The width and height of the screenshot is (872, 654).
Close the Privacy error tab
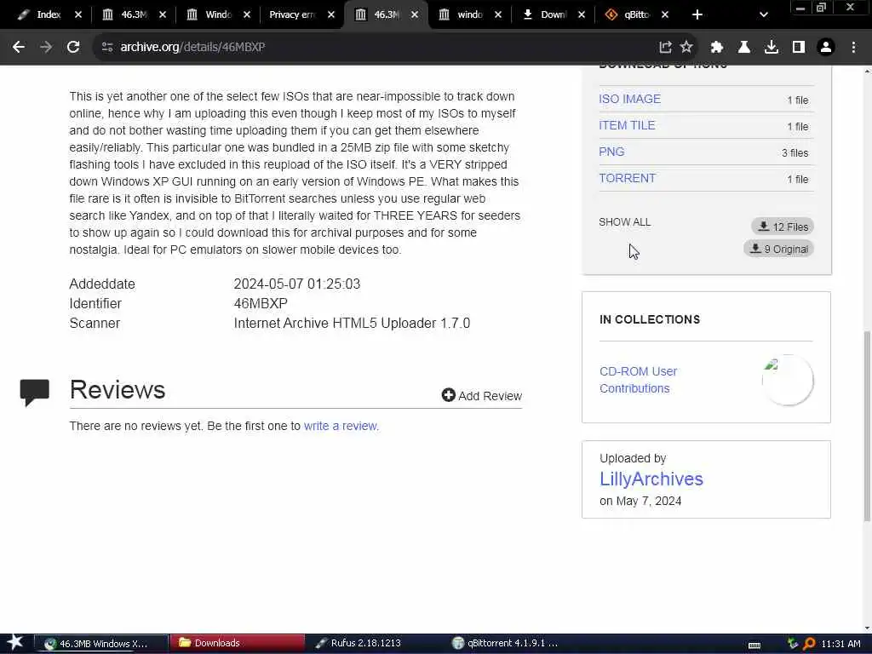[331, 15]
